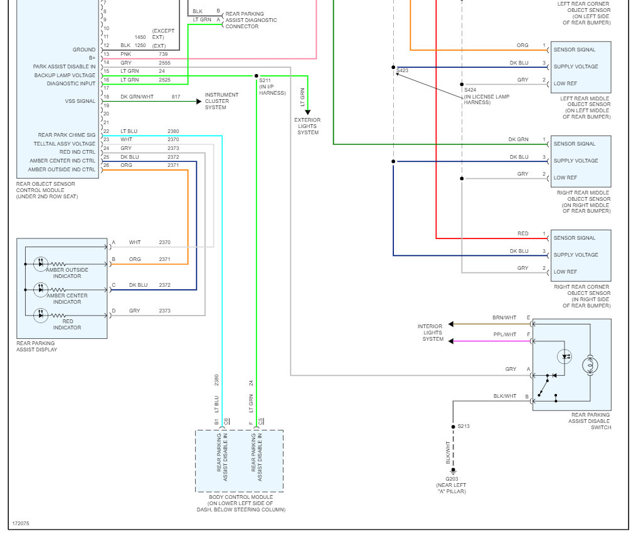
Task: Click the RED wire label at right corner sensor
Action: coord(523,233)
